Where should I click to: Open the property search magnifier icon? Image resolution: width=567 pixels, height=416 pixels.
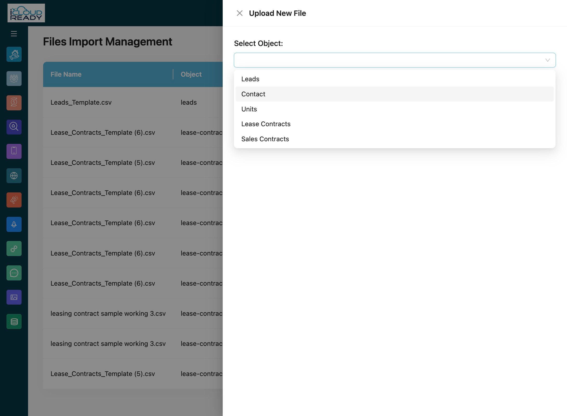pos(14,127)
